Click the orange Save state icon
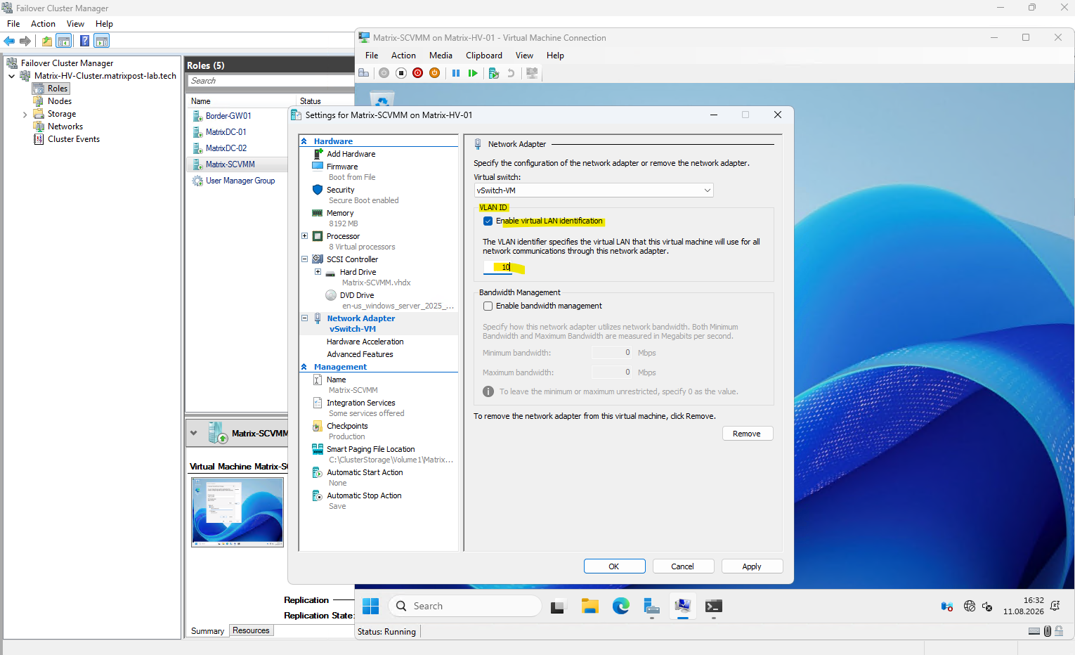 coord(434,73)
